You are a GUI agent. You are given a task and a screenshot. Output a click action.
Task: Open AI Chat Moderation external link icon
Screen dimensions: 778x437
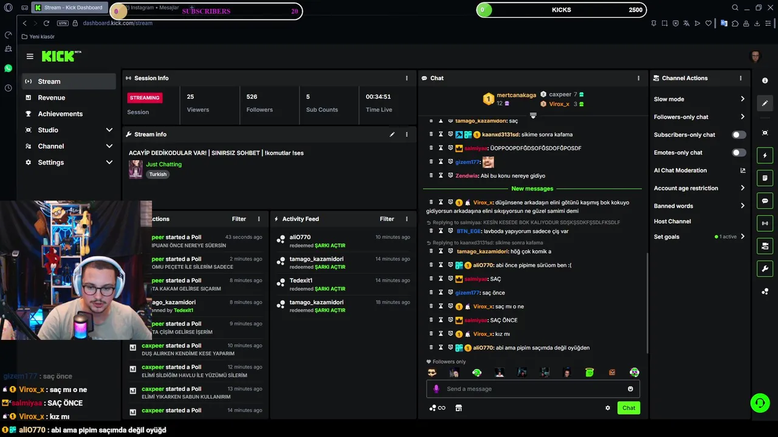[x=743, y=171]
